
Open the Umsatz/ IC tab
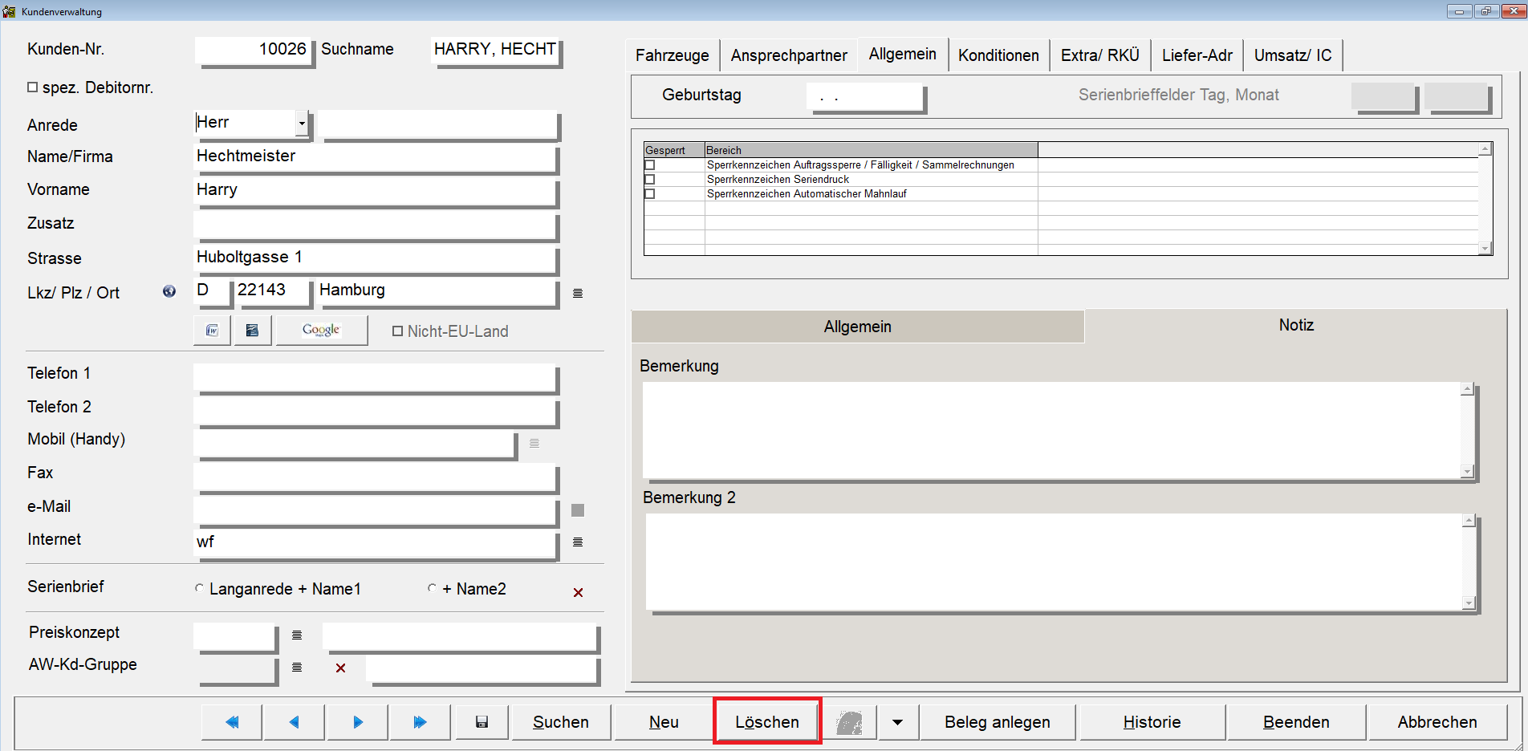pyautogui.click(x=1292, y=55)
